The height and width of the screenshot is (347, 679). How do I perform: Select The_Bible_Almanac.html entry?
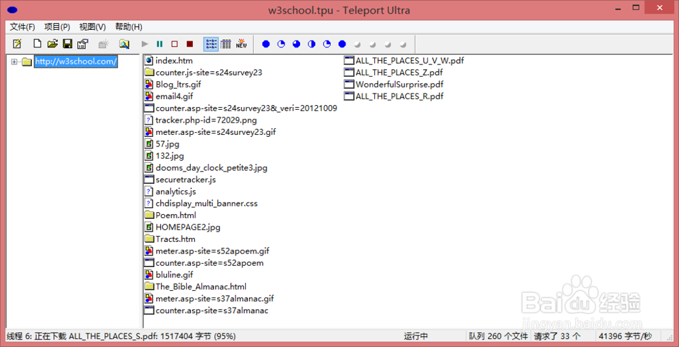(201, 286)
